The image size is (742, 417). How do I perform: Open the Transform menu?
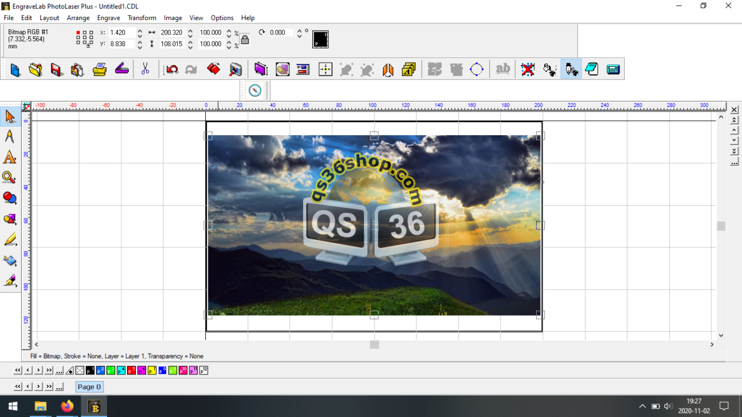click(x=142, y=18)
